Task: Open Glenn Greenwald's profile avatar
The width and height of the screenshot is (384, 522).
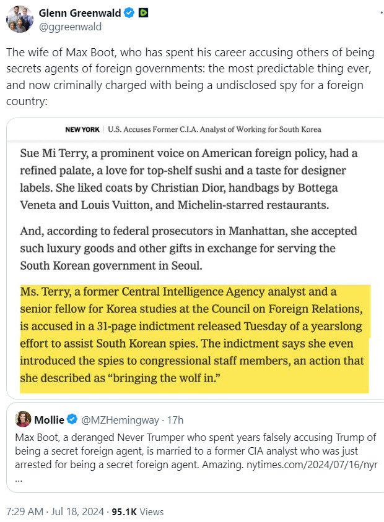Action: click(x=20, y=19)
